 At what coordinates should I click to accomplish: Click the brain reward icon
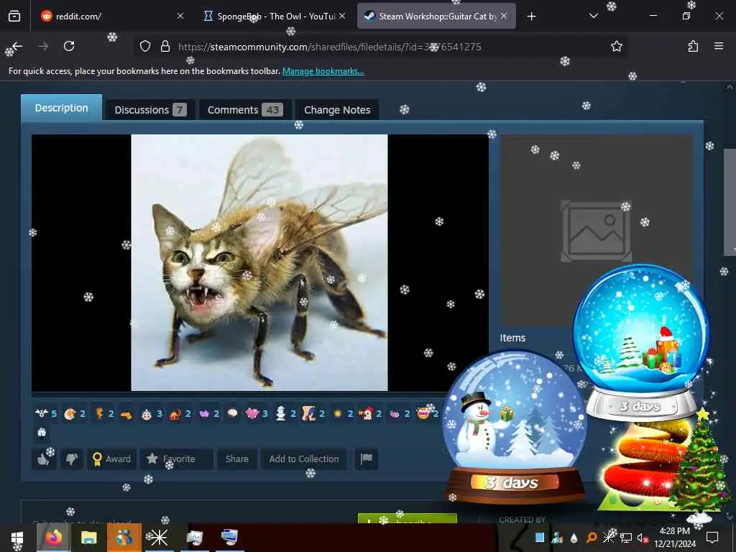coord(232,413)
